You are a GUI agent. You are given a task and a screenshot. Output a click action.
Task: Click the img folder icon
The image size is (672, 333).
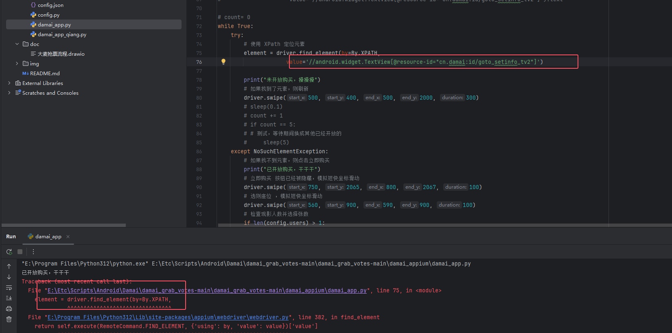pos(26,63)
